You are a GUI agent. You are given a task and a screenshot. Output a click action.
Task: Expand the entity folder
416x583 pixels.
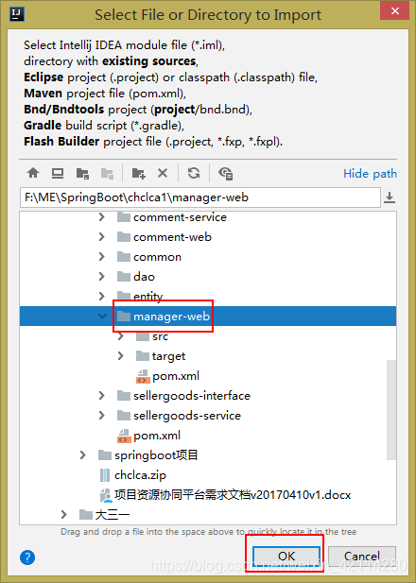101,296
